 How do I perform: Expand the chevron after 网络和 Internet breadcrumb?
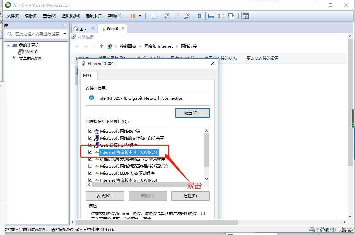[177, 46]
